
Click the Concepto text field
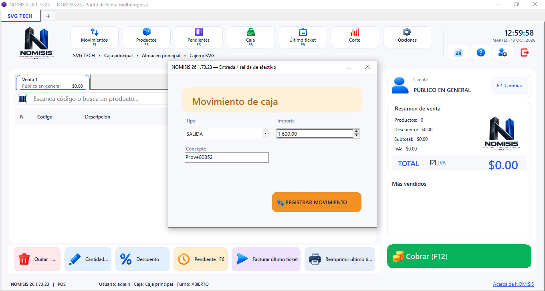[227, 157]
